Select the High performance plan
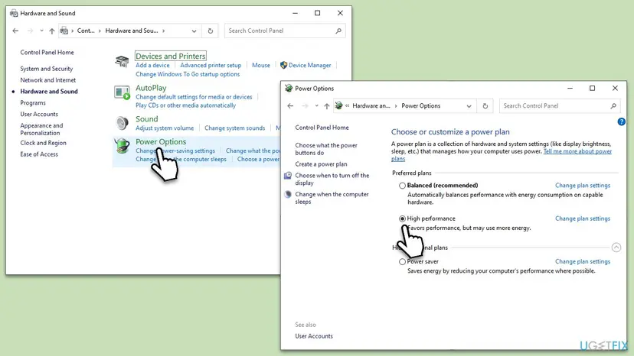The image size is (634, 356). [x=402, y=218]
